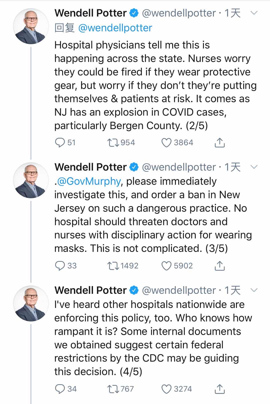Open options chevron on the (2/5) tweet
The width and height of the screenshot is (270, 404).
[254, 13]
